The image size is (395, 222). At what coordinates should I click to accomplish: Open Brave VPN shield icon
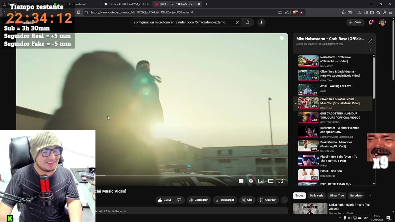[x=384, y=12]
